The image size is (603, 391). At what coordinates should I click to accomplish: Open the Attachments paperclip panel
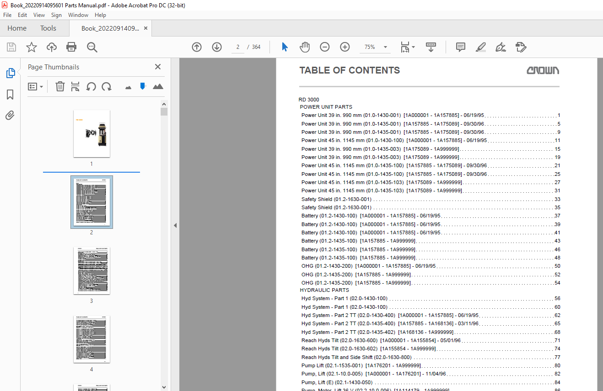(x=10, y=115)
